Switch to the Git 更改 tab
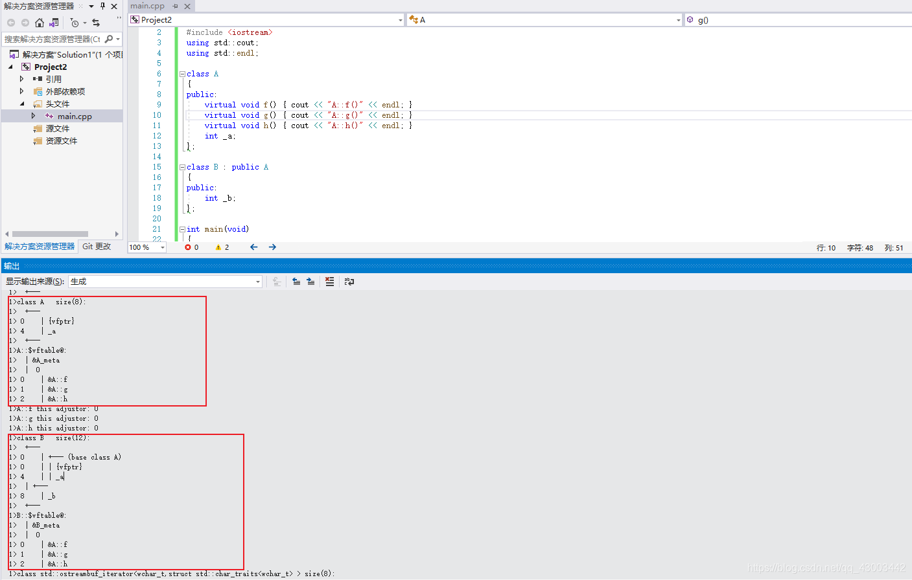 pos(97,247)
